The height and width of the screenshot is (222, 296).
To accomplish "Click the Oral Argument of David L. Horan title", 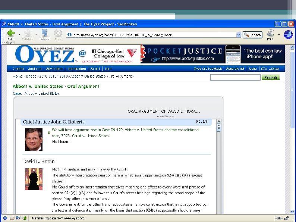I will click(164, 111).
